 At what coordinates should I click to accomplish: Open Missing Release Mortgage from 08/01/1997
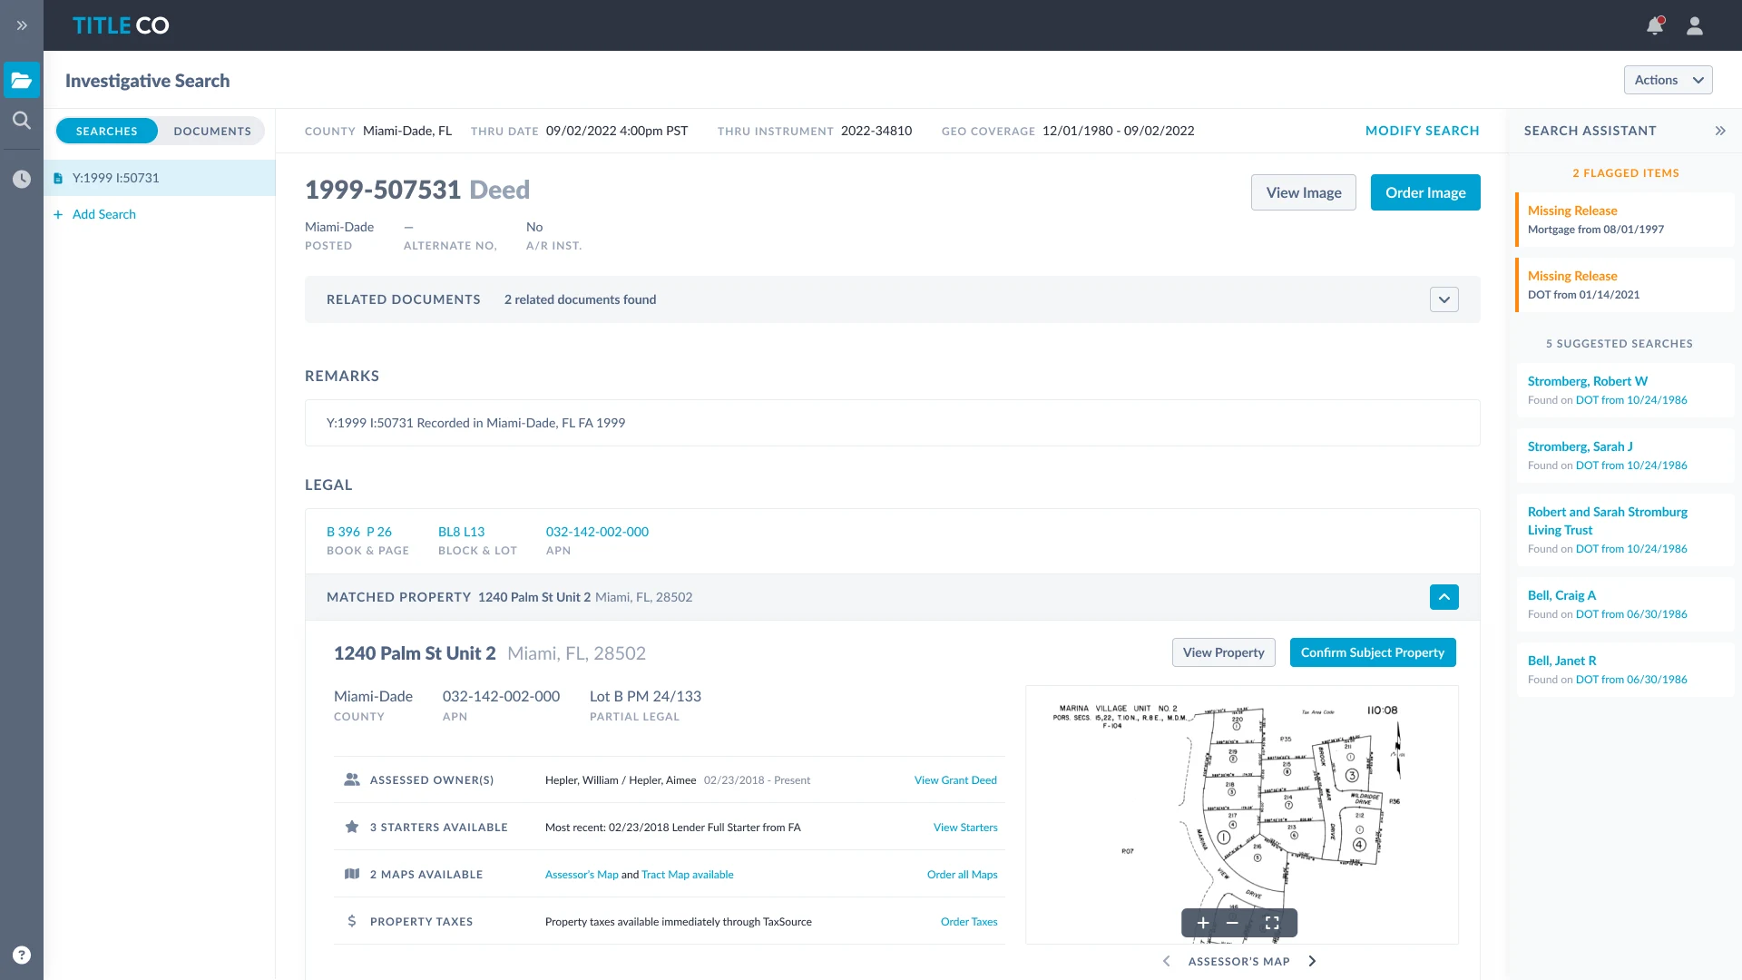1624,220
